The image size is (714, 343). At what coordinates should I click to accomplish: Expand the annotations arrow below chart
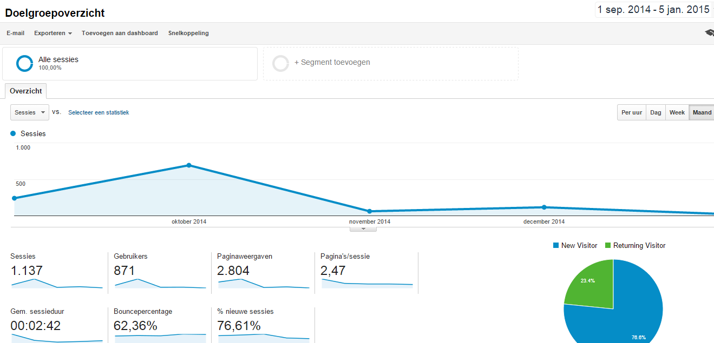tap(363, 229)
